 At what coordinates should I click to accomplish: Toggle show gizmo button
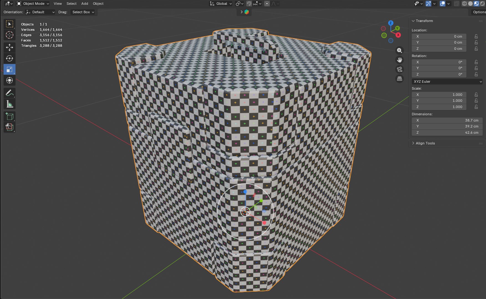(x=428, y=4)
